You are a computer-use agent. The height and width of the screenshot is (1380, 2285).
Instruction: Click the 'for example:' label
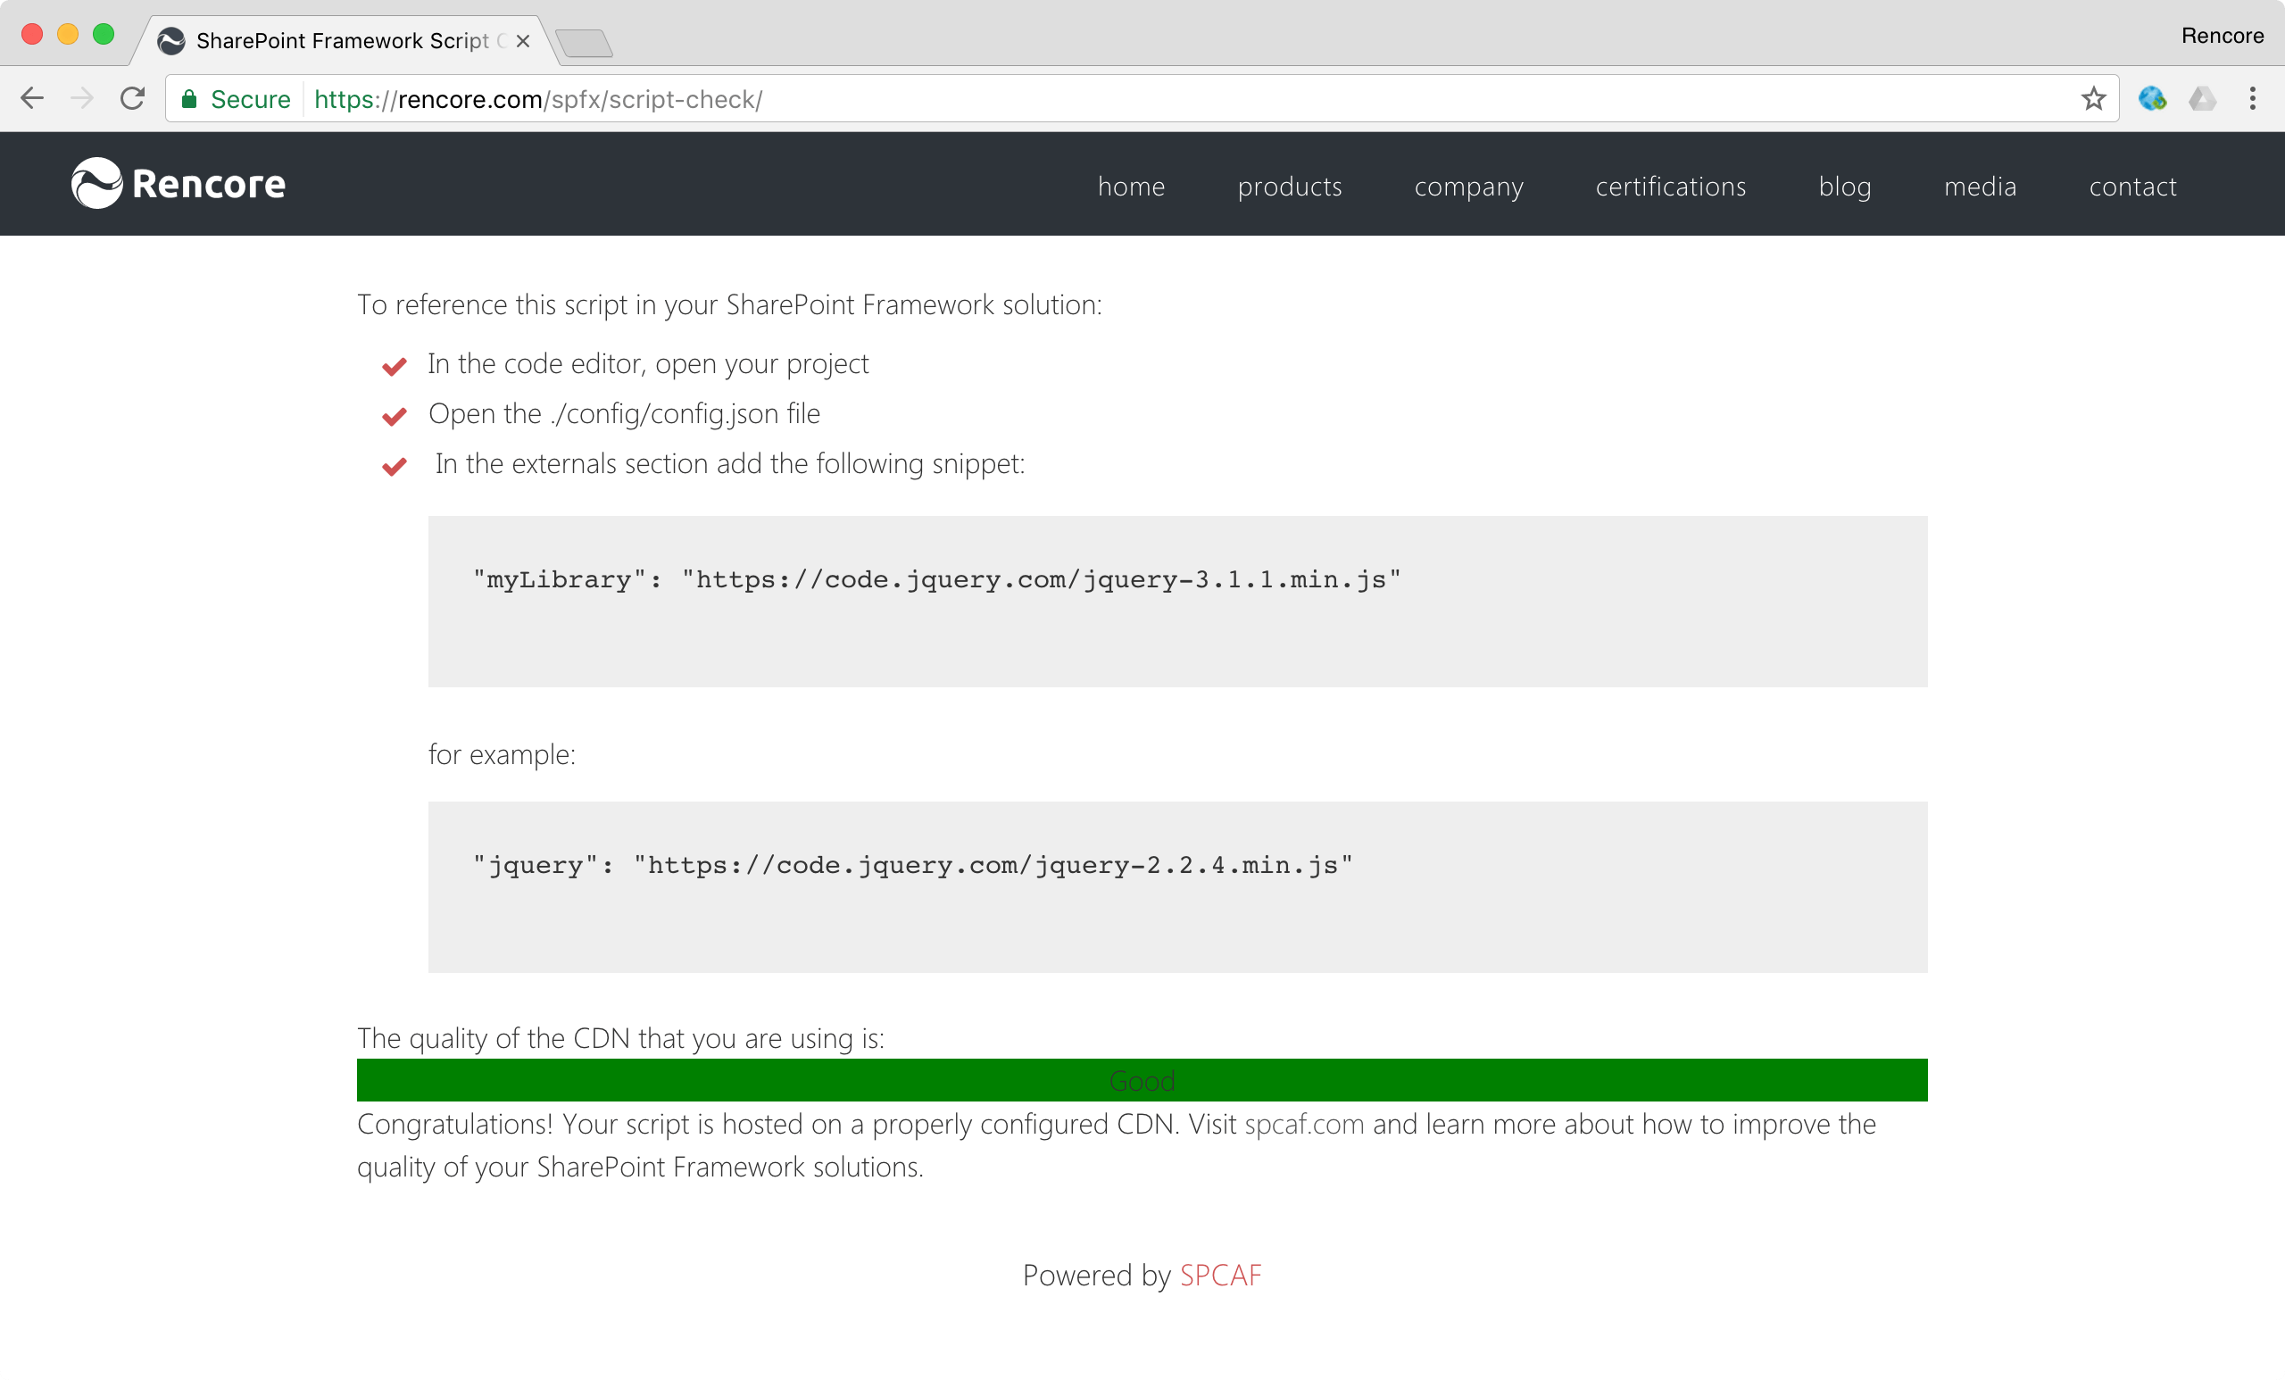click(x=502, y=755)
